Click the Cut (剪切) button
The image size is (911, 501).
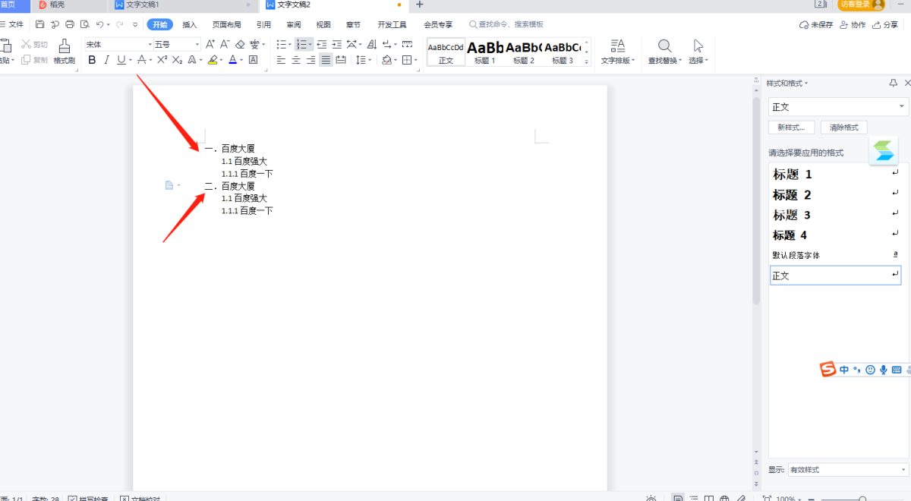pyautogui.click(x=35, y=44)
